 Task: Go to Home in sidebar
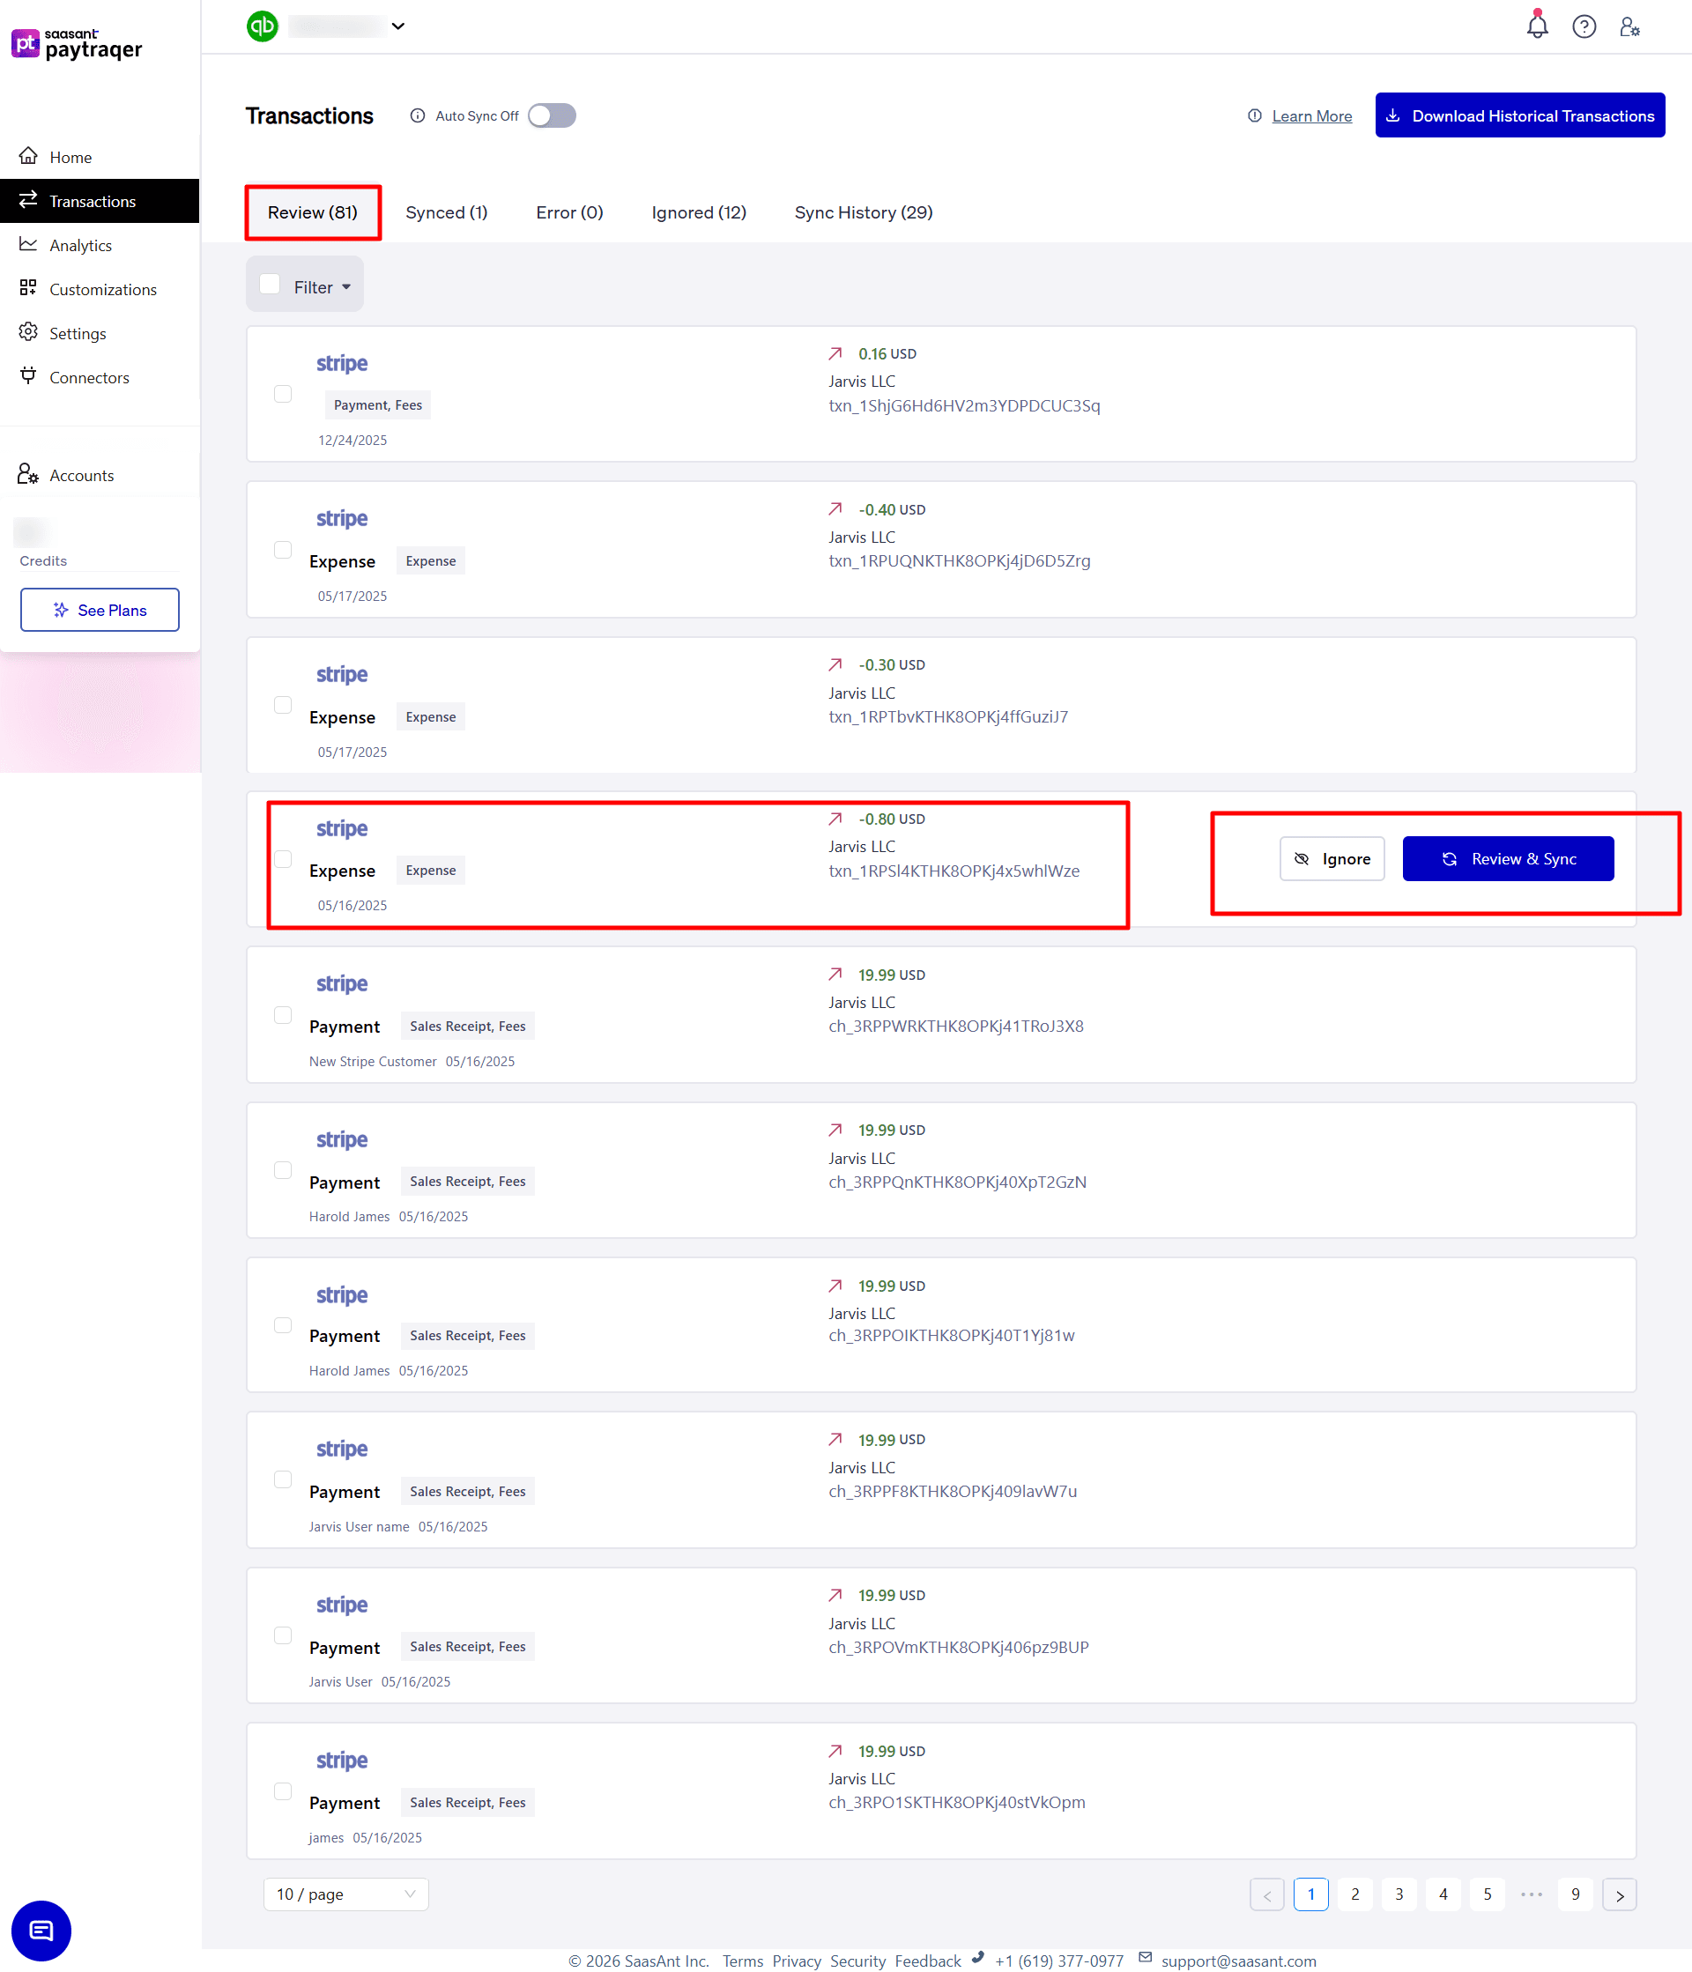[70, 157]
